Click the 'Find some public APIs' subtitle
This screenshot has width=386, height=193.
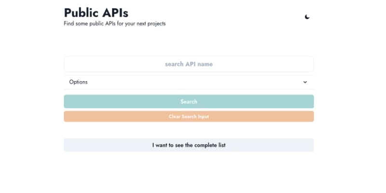[115, 24]
